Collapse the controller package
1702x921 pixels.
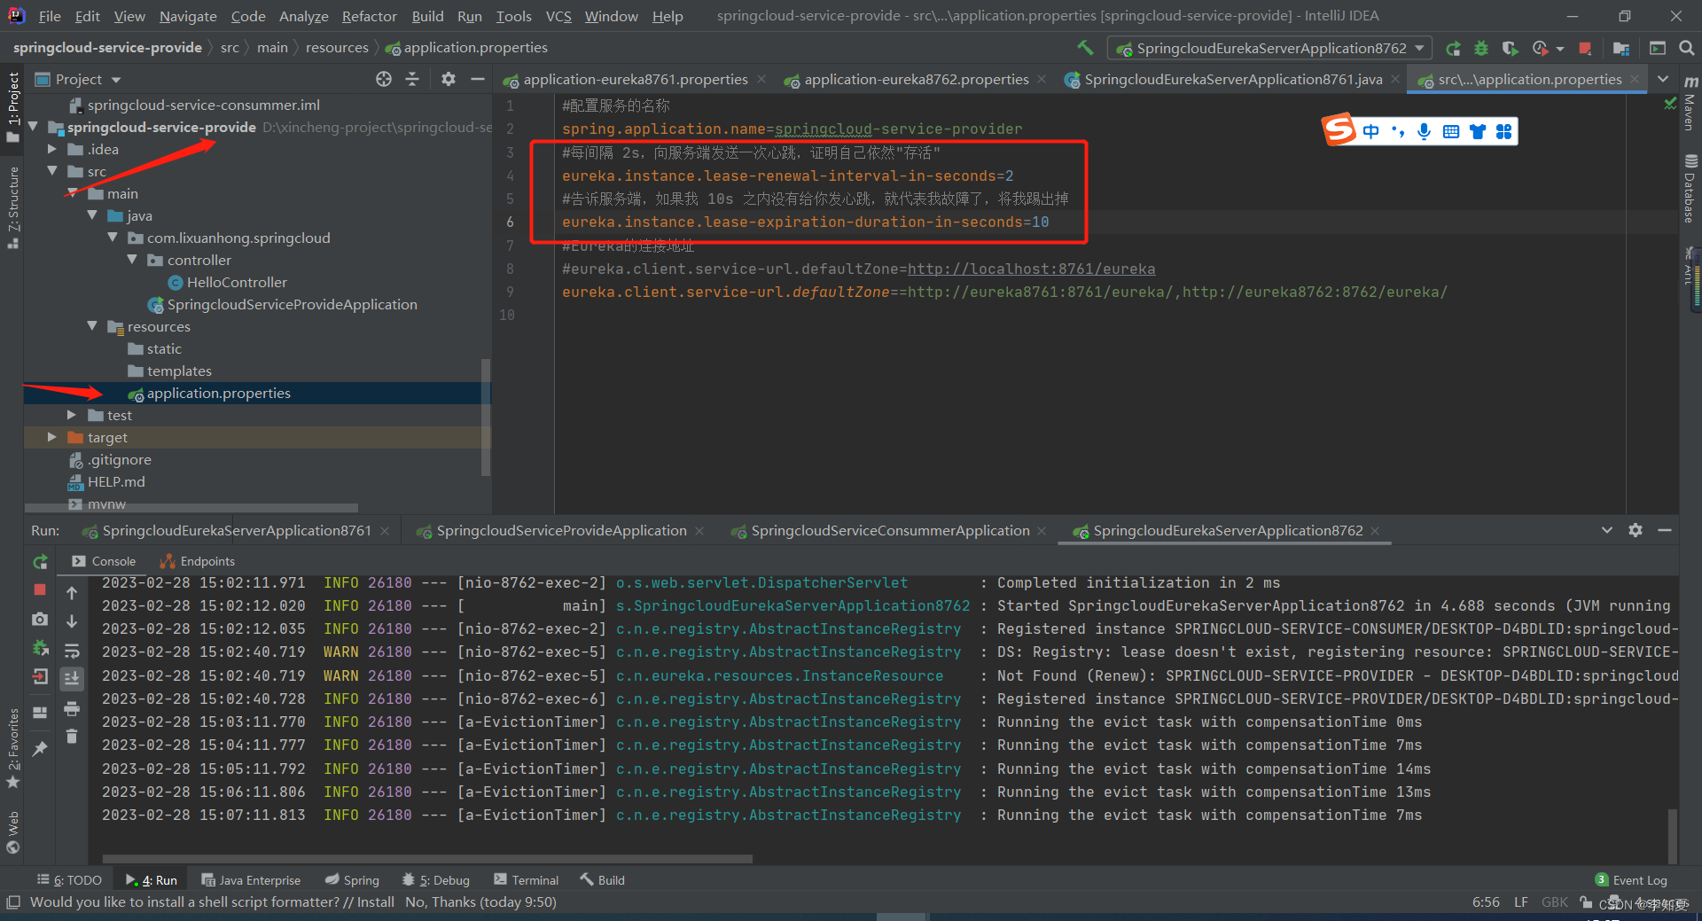132,260
